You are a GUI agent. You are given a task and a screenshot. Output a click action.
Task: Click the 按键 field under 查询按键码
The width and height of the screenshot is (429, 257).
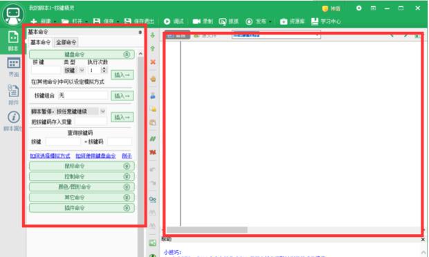(x=63, y=141)
